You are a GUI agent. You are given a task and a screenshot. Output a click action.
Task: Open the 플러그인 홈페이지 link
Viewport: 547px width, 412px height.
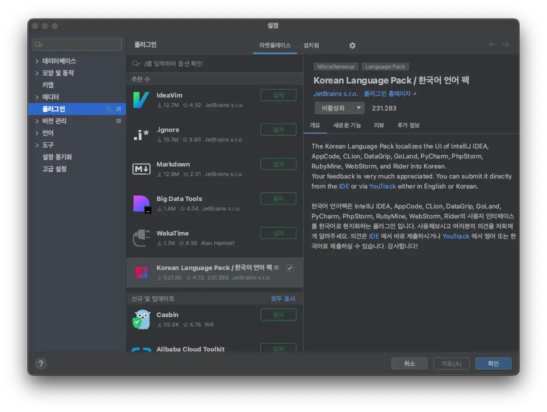tap(387, 94)
